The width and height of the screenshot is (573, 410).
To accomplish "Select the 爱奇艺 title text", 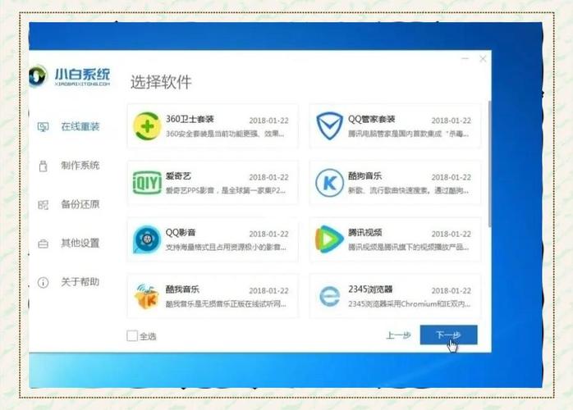I will pyautogui.click(x=178, y=176).
